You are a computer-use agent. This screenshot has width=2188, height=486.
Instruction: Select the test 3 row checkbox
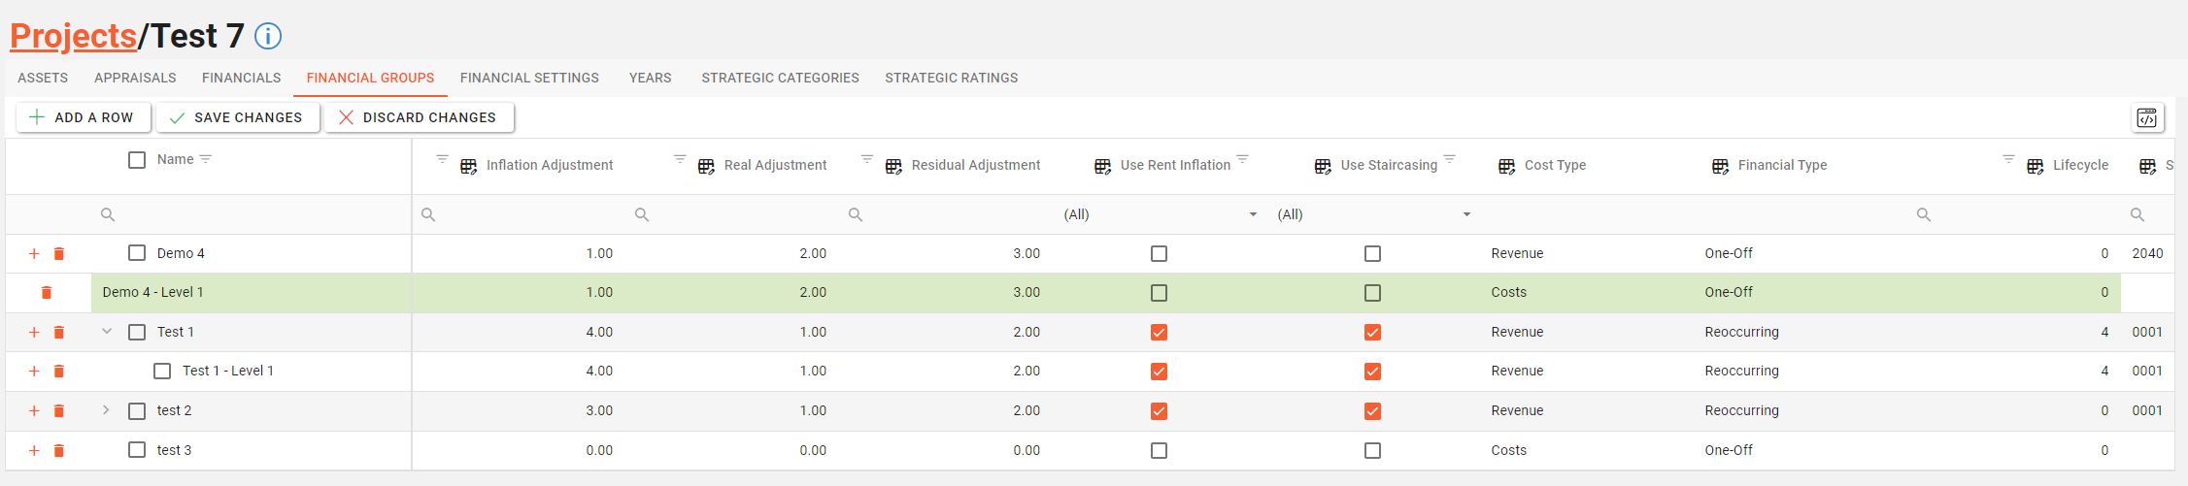tap(137, 450)
